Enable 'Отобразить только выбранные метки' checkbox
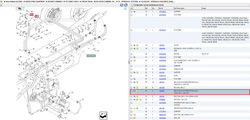Screen dimensions: 250x120 coord(132,5)
